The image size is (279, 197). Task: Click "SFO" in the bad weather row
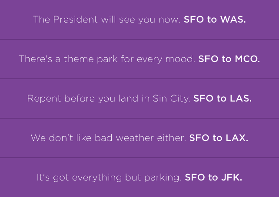point(199,138)
